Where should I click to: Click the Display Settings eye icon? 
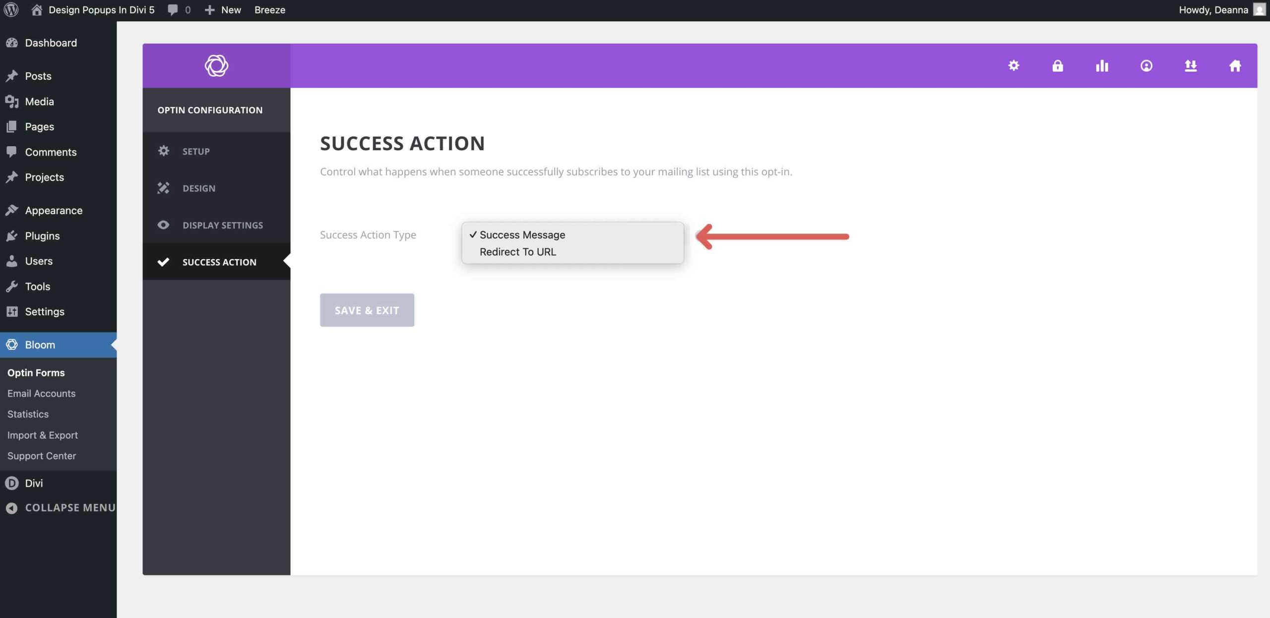163,225
